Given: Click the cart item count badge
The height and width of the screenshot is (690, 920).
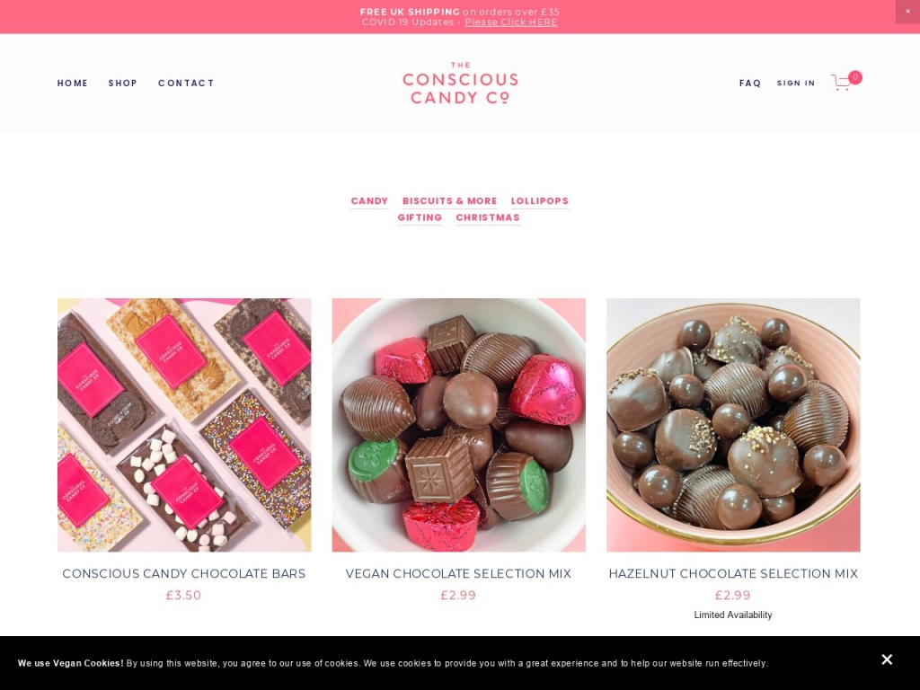Looking at the screenshot, I should pyautogui.click(x=855, y=77).
